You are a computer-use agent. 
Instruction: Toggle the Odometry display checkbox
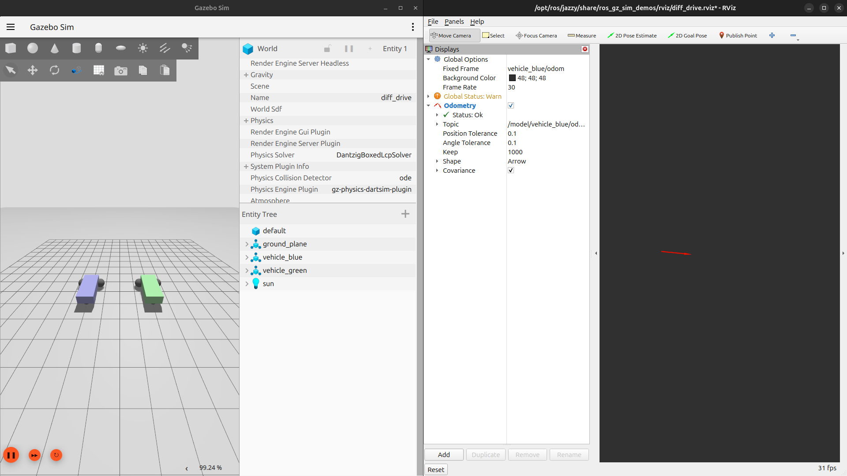click(511, 105)
